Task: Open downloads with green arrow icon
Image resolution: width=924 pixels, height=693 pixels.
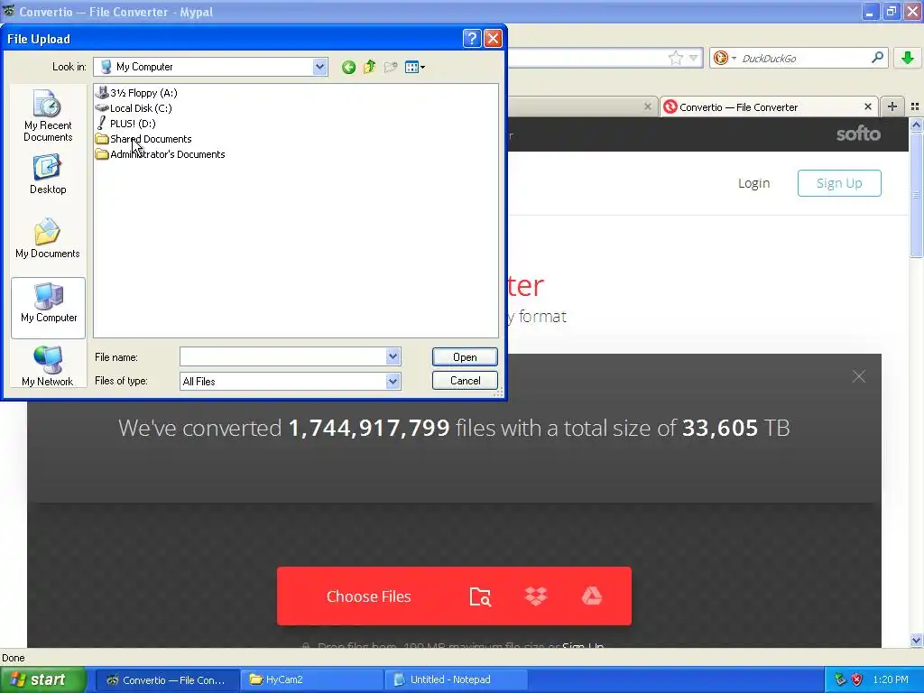Action: 908,58
